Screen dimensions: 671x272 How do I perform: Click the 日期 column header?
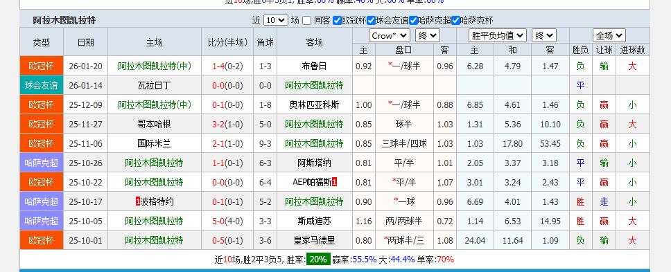85,42
